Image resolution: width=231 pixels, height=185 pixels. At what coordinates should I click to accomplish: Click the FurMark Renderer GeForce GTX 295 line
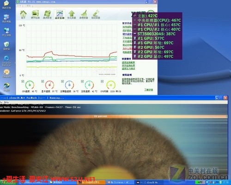tap(23, 111)
